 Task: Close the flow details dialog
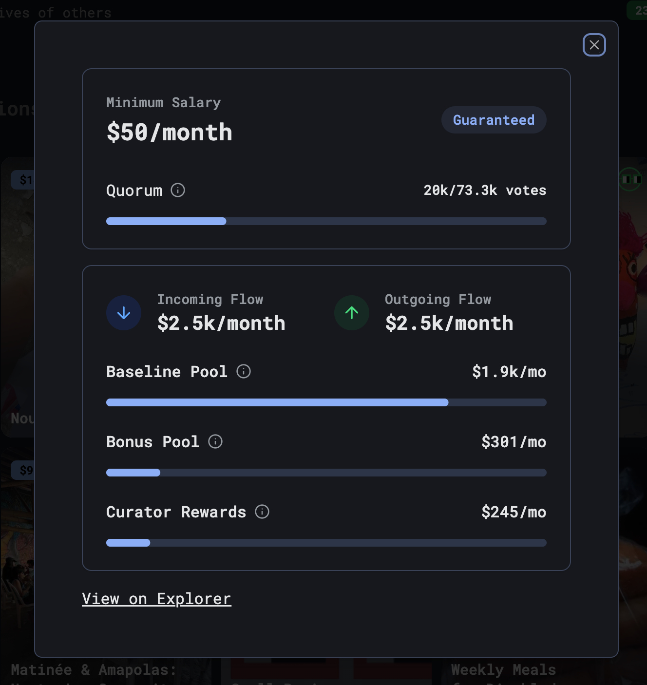point(594,45)
